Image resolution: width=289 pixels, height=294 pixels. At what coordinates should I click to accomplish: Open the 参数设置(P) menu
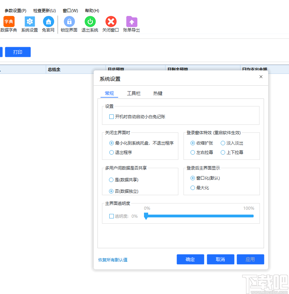click(x=14, y=10)
